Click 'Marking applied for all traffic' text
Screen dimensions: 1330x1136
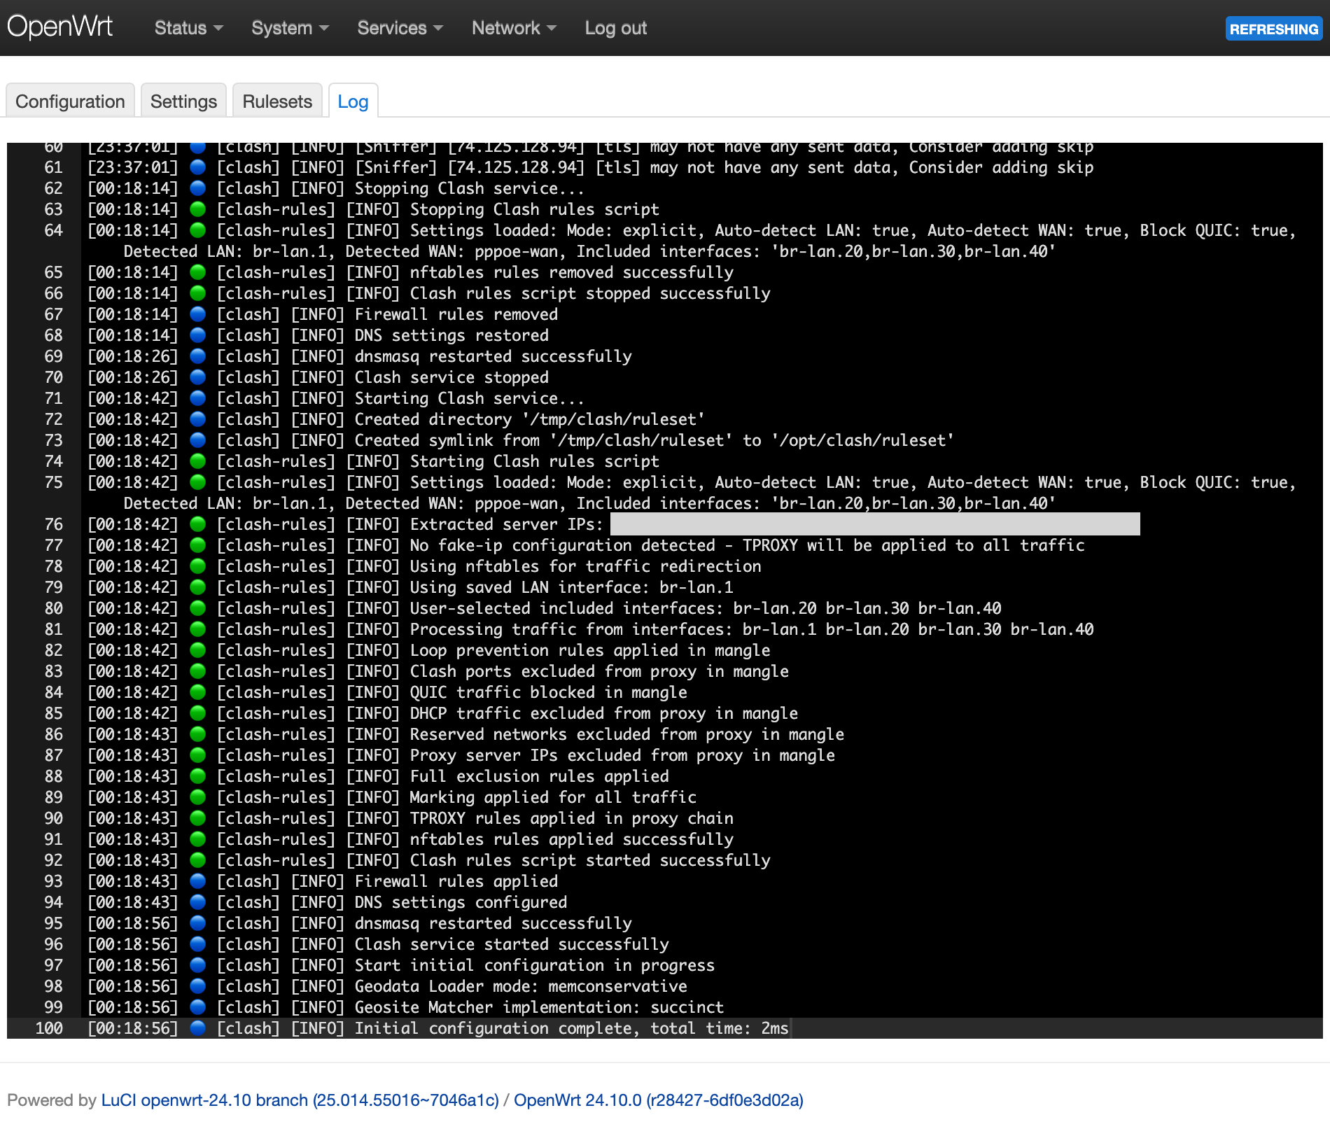click(553, 797)
